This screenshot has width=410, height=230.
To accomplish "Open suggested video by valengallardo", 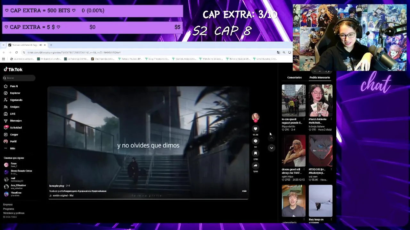I will click(x=293, y=201).
